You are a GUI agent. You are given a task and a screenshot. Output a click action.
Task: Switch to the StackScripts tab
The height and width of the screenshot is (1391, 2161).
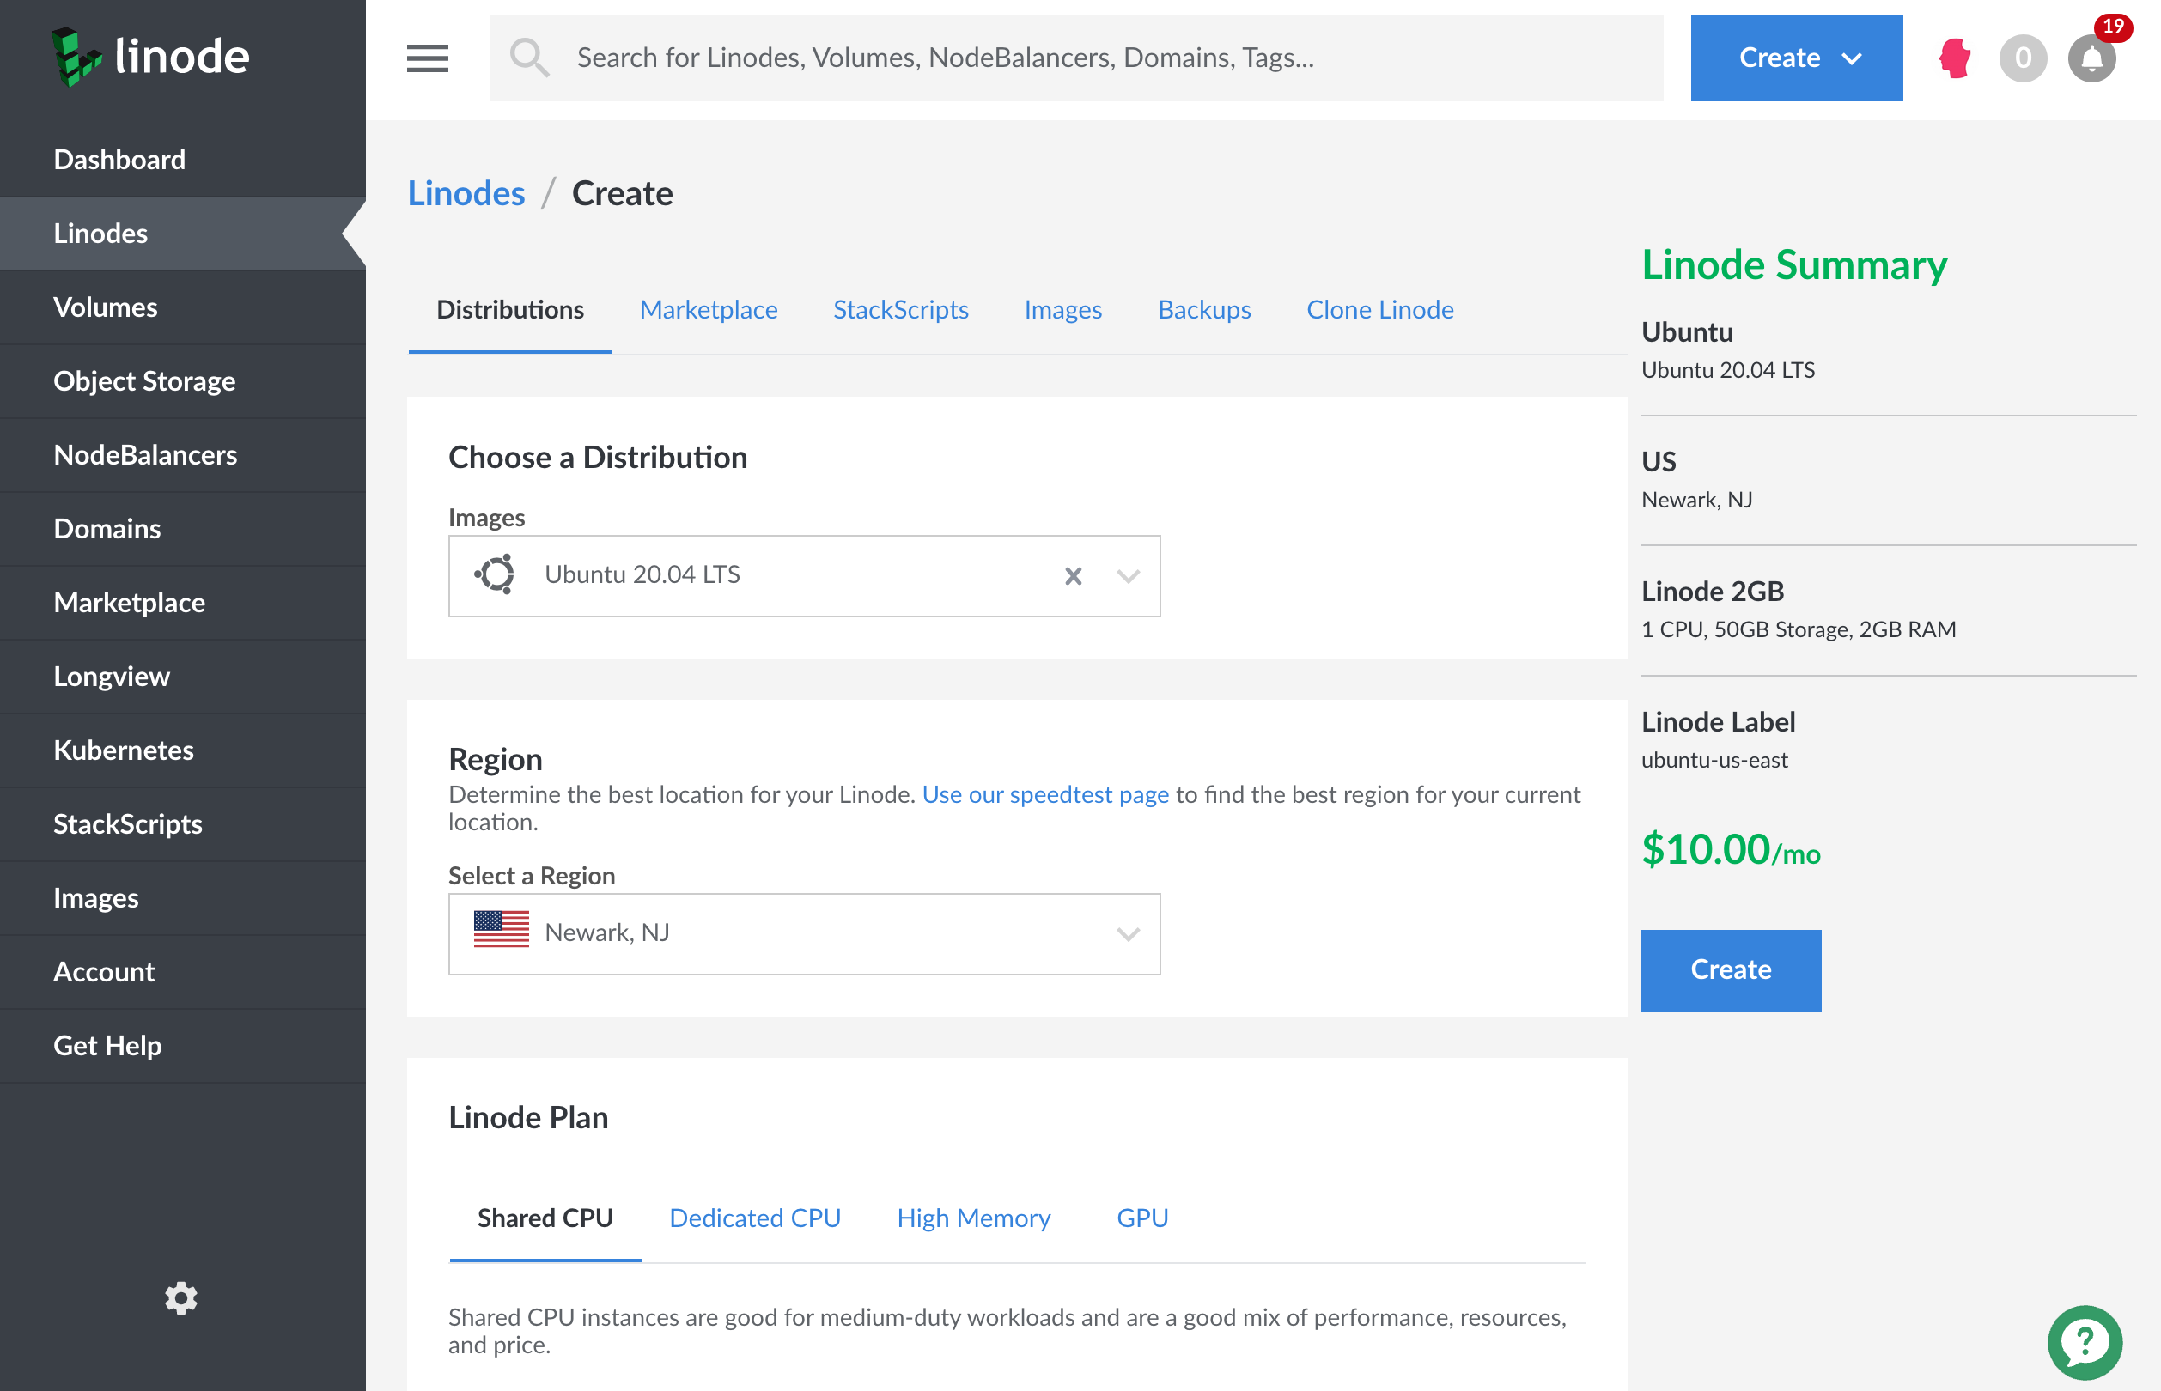point(901,310)
